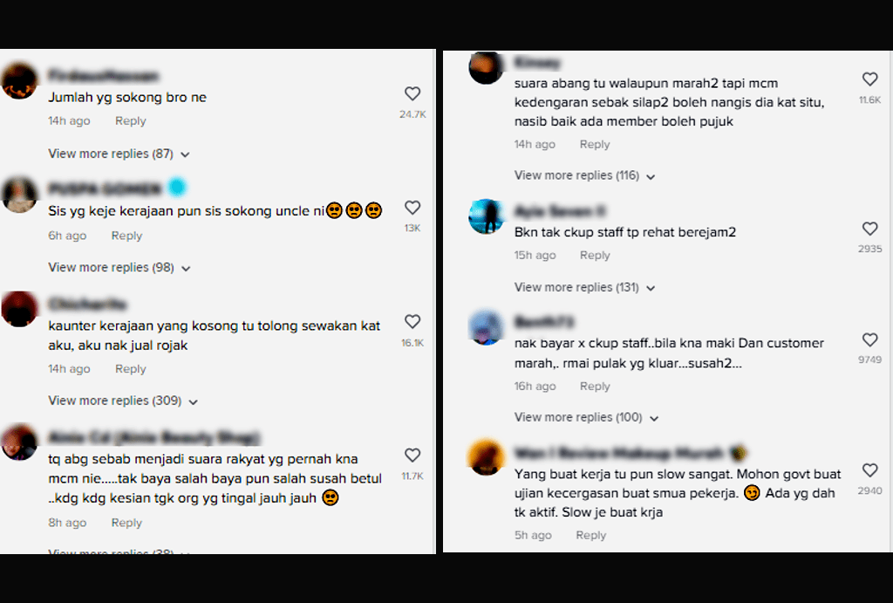
Task: Like the 'Jumlah yg sokong bro ne' comment
Action: (x=412, y=93)
